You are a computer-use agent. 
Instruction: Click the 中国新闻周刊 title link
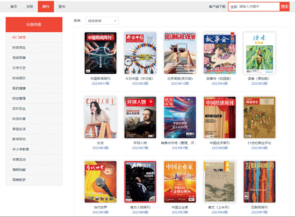(100, 79)
